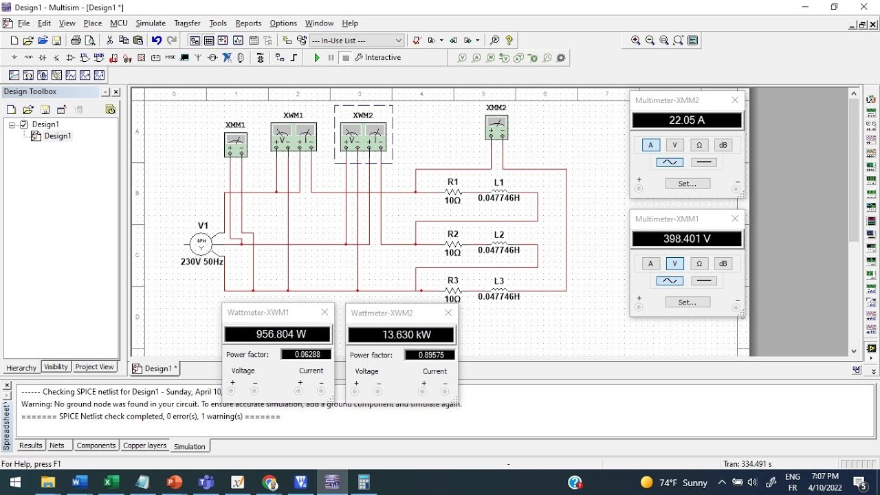Open Excel from the taskbar
The width and height of the screenshot is (880, 495).
110,483
